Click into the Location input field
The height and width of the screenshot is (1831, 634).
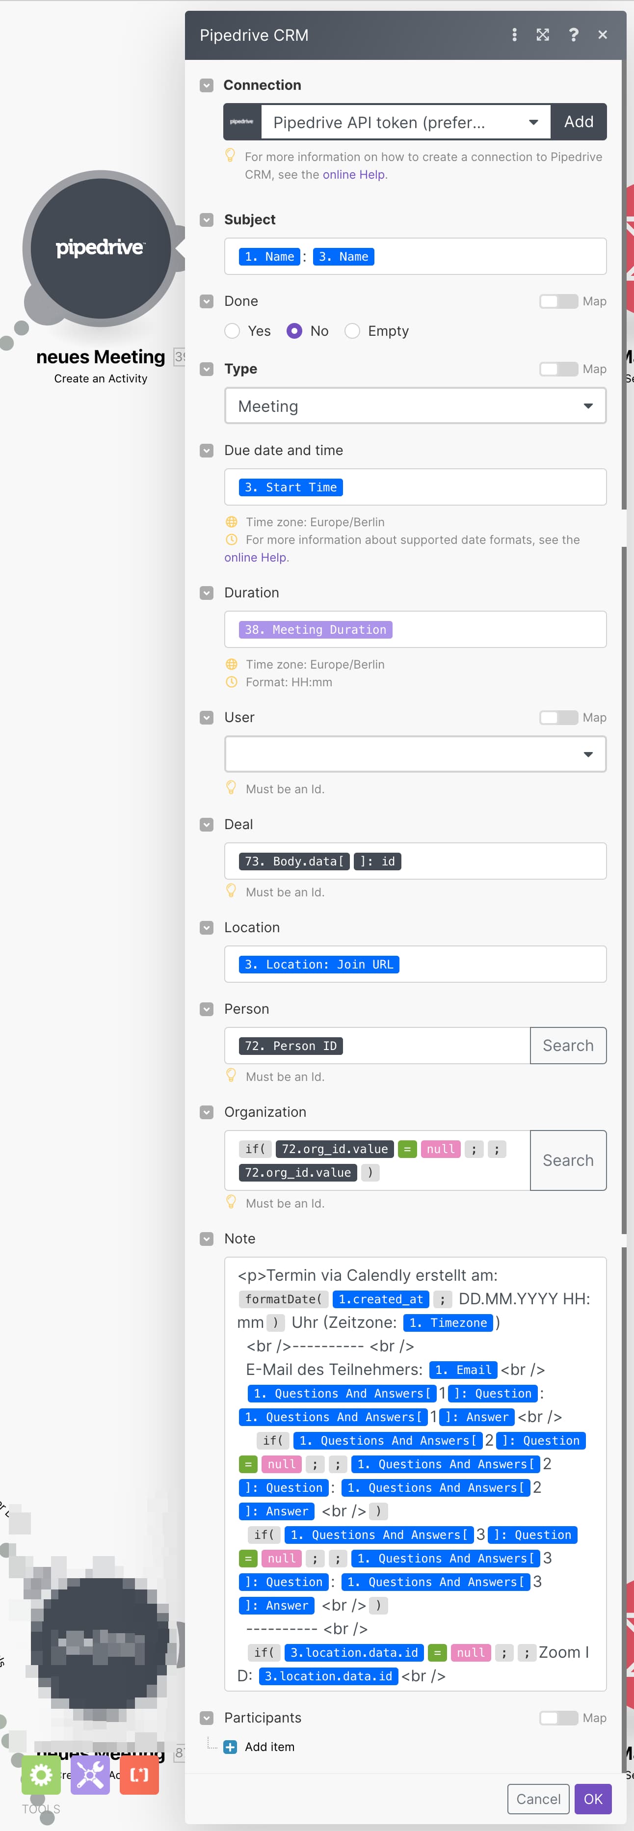click(x=498, y=964)
